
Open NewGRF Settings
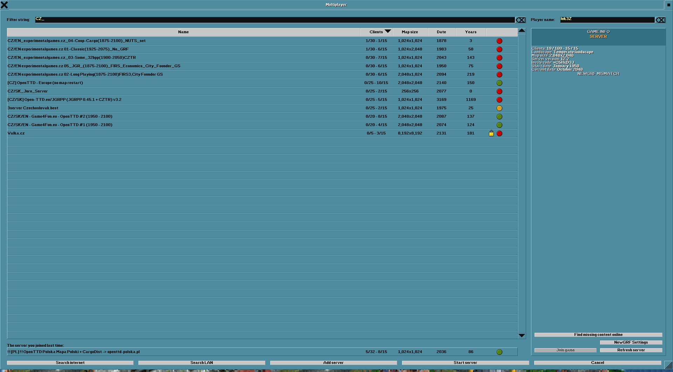[630, 342]
